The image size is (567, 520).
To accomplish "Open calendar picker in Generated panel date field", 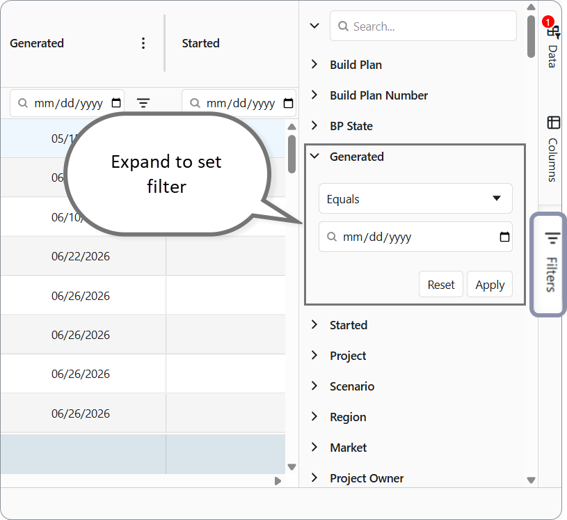I will point(504,237).
